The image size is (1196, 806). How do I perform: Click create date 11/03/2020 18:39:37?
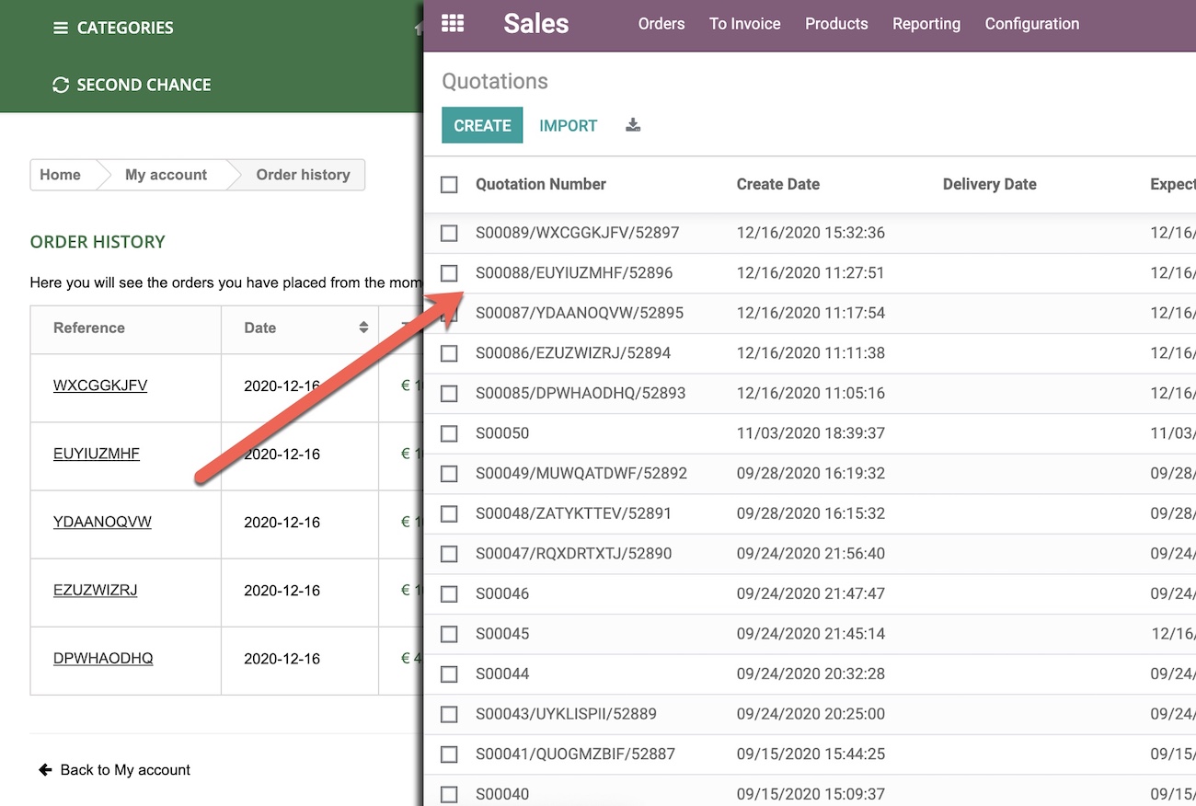click(x=811, y=433)
